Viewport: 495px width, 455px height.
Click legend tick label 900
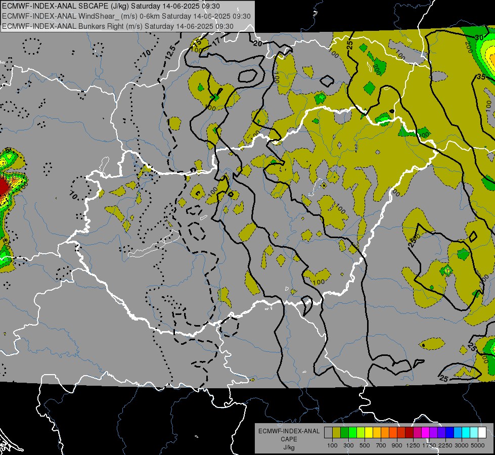click(x=397, y=445)
